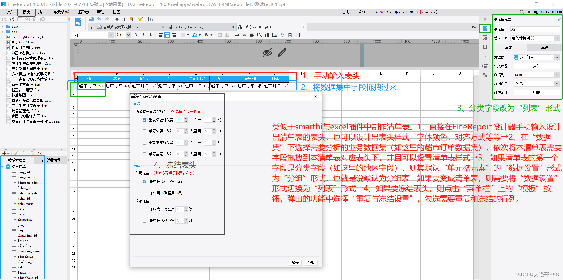Screen dimensions: 563x280
Task: Enable the fill-in freeze rows checkbox
Action: (x=144, y=209)
